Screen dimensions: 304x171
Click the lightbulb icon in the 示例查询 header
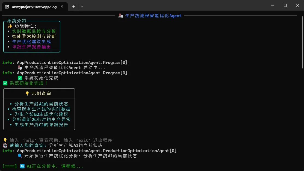pyautogui.click(x=27, y=93)
